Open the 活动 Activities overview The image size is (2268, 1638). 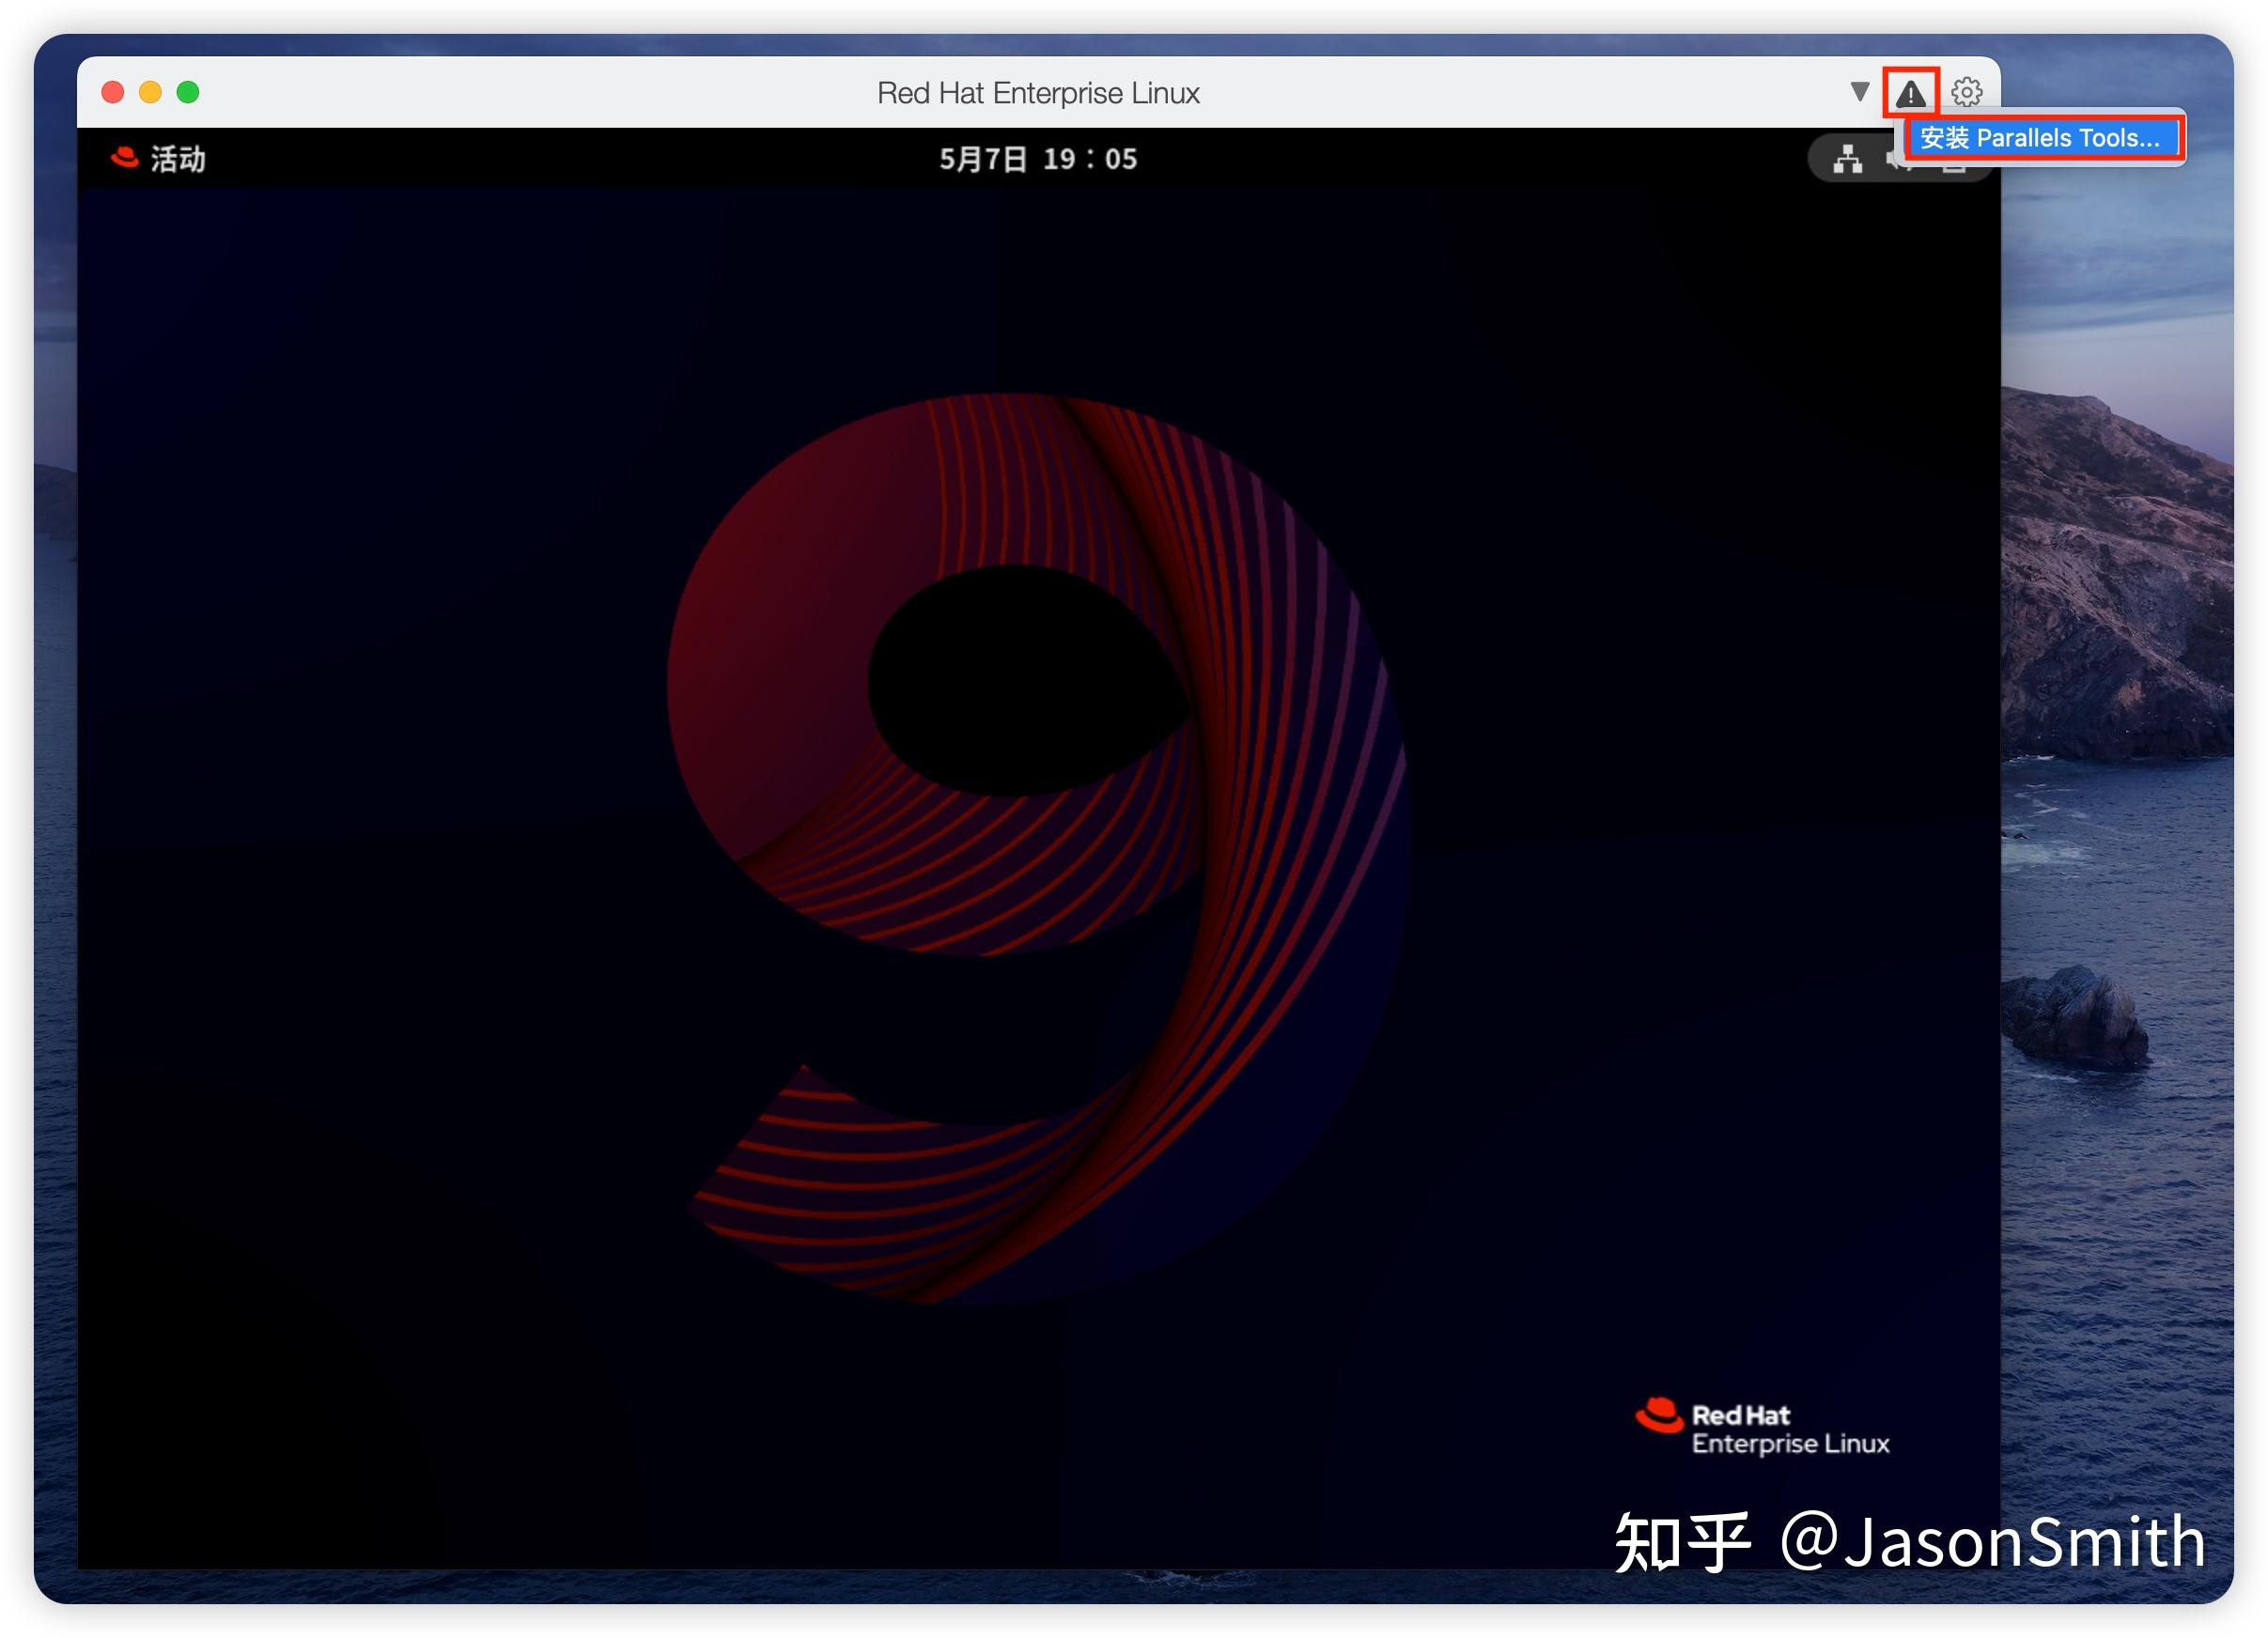pyautogui.click(x=178, y=158)
